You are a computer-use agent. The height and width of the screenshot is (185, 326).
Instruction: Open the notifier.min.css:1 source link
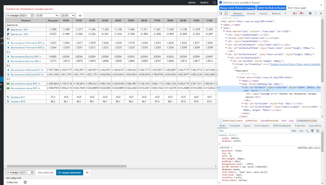click(309, 147)
